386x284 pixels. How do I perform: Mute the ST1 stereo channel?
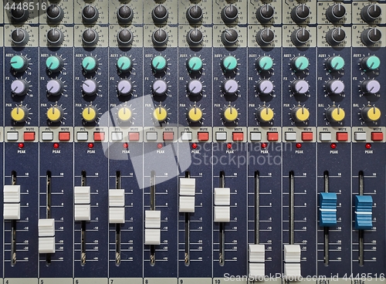point(342,137)
